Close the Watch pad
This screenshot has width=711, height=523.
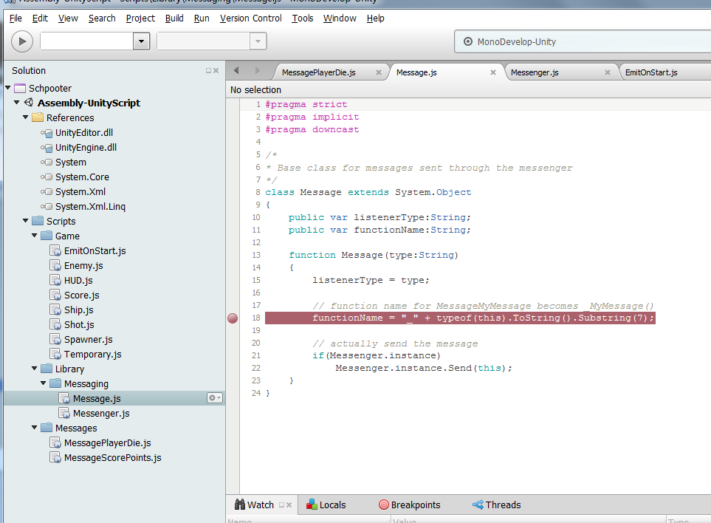point(289,505)
